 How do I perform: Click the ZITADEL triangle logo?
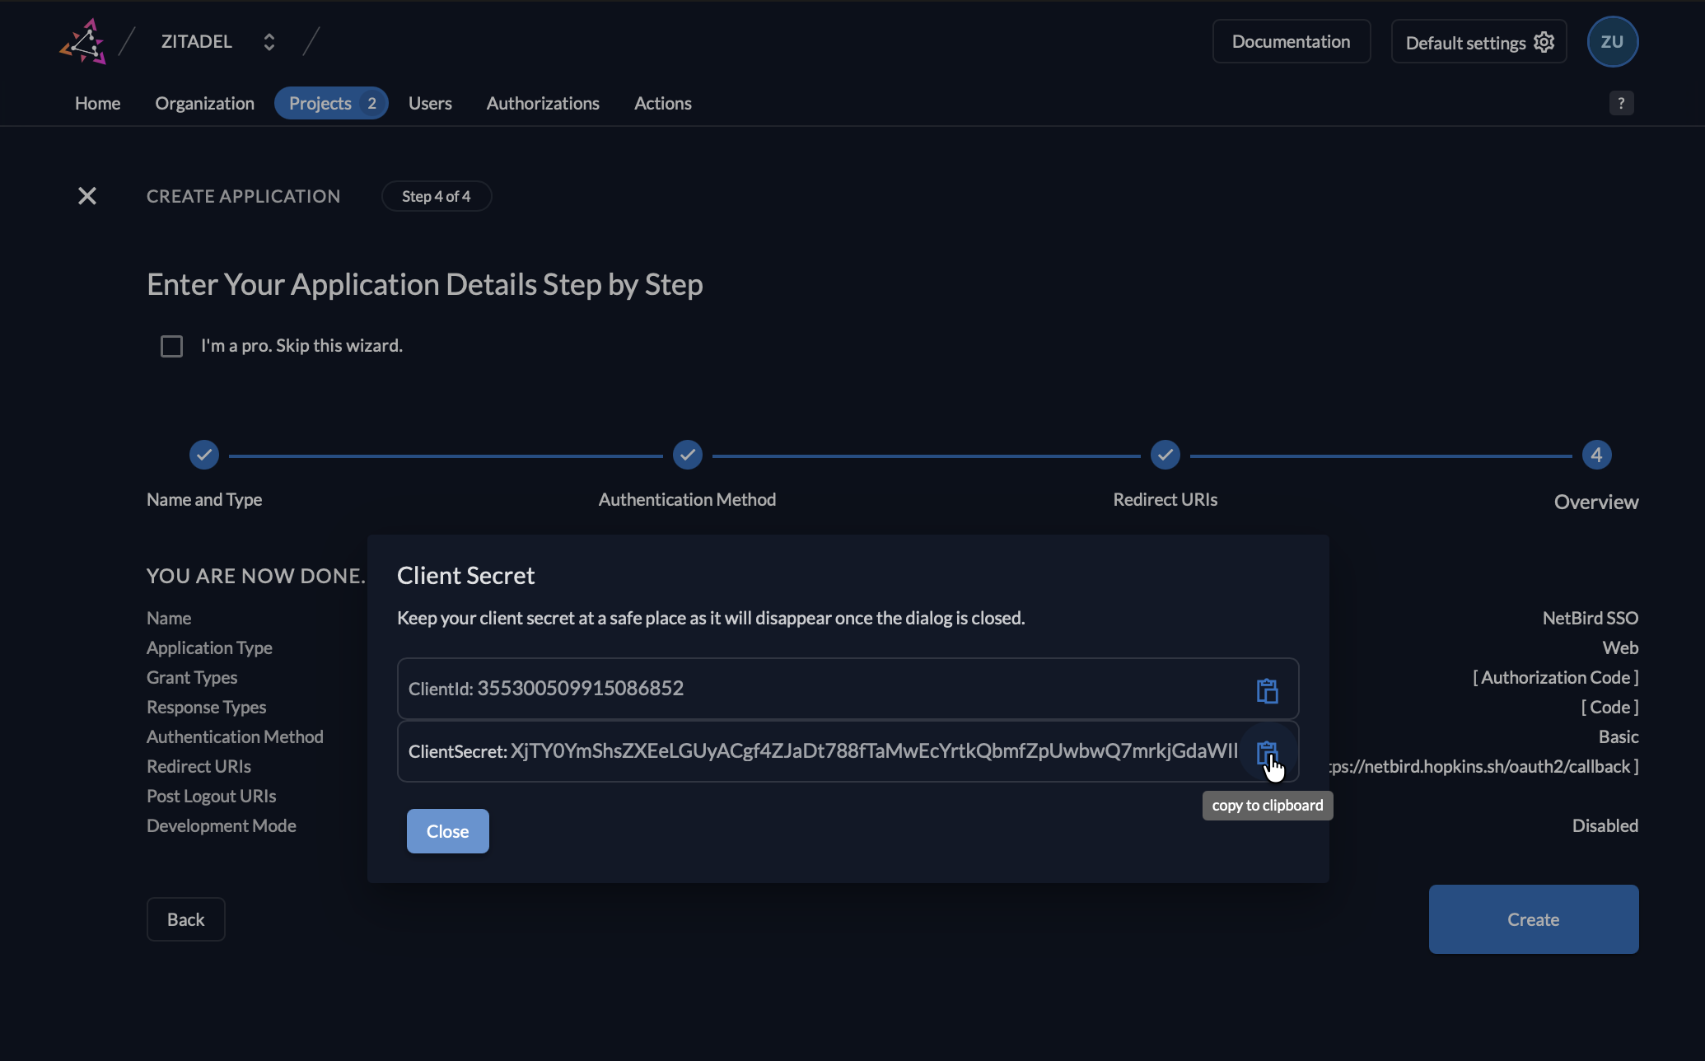[x=83, y=40]
